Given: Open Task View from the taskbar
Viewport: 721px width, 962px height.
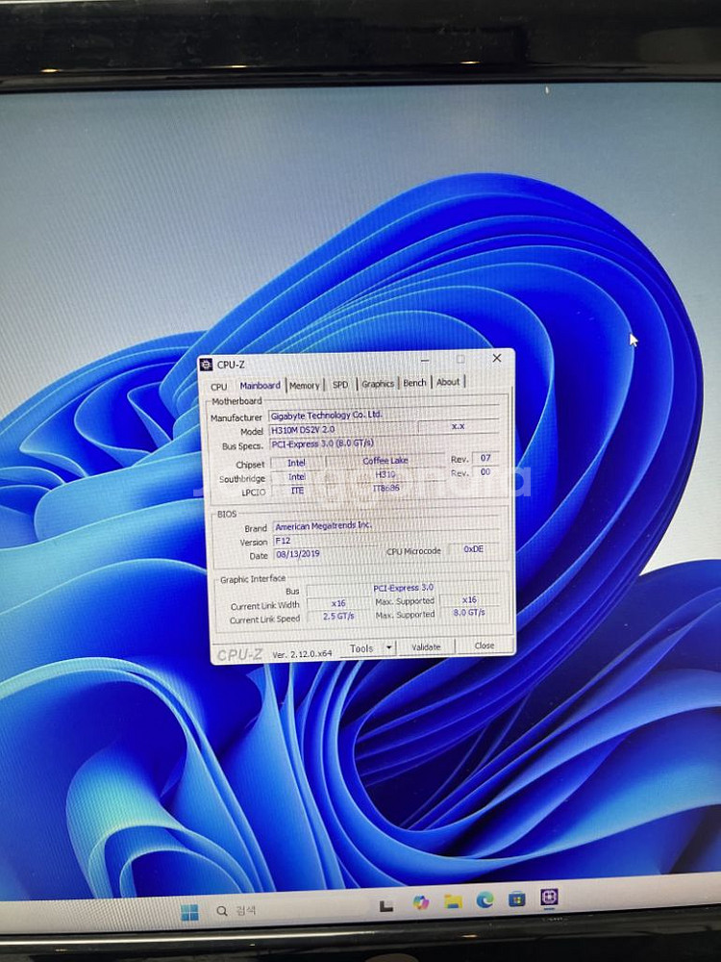Looking at the screenshot, I should [385, 905].
